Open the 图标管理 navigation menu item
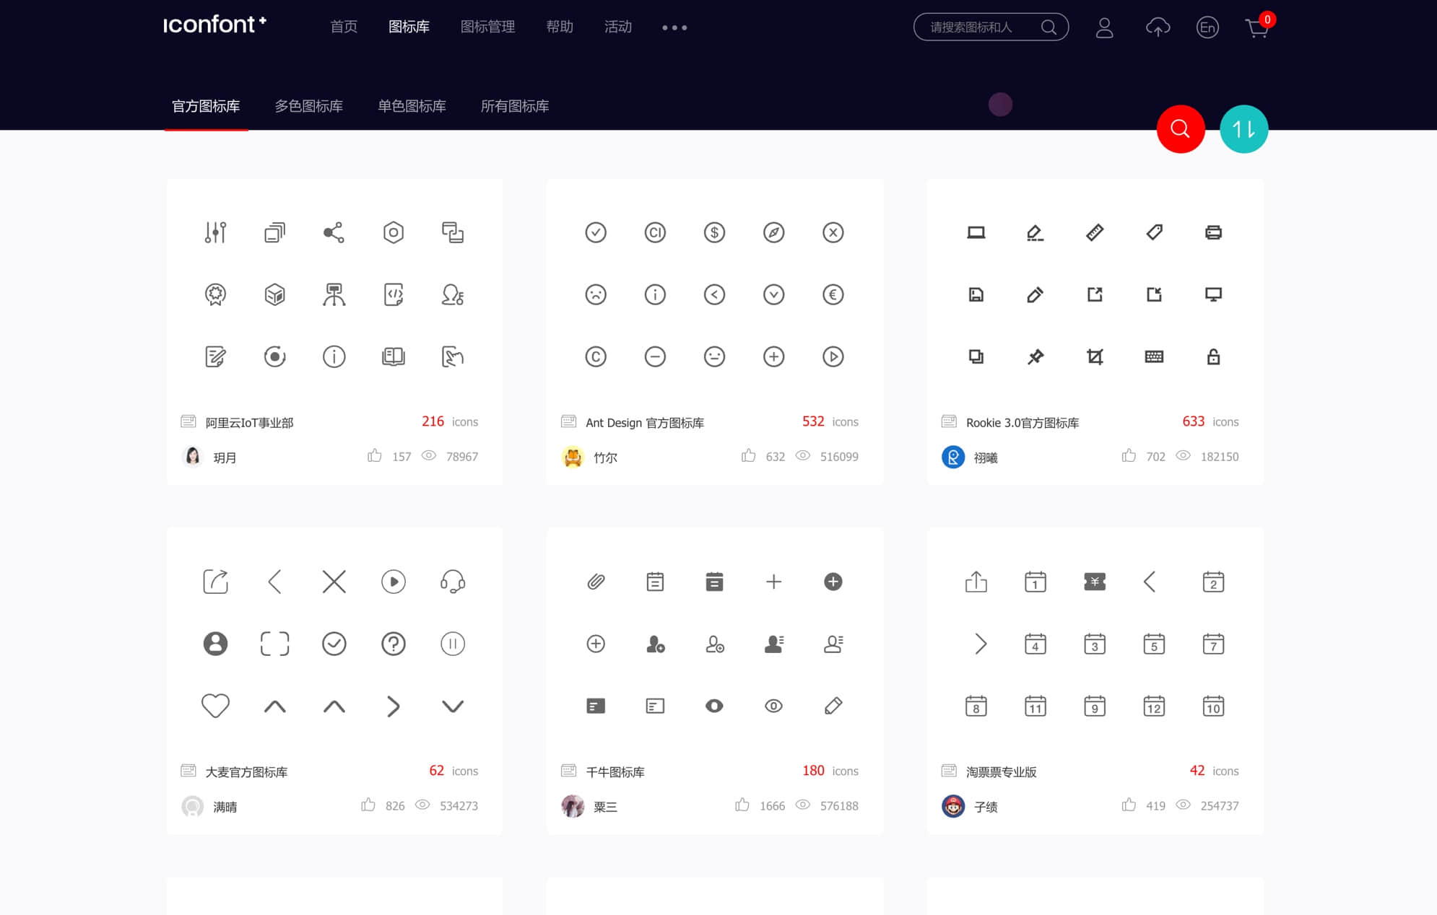Screen dimensions: 1437x915 click(487, 27)
